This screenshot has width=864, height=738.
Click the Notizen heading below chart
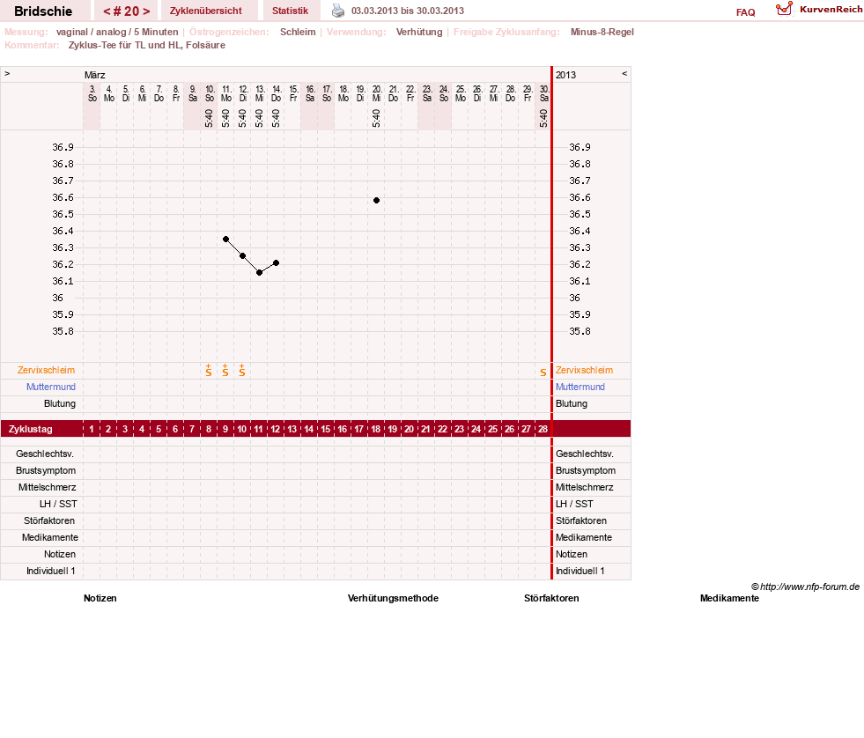100,598
